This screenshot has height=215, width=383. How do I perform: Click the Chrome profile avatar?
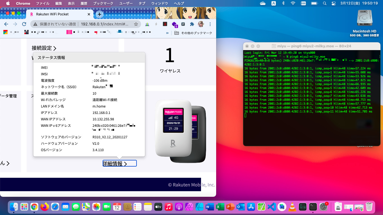[x=201, y=24]
